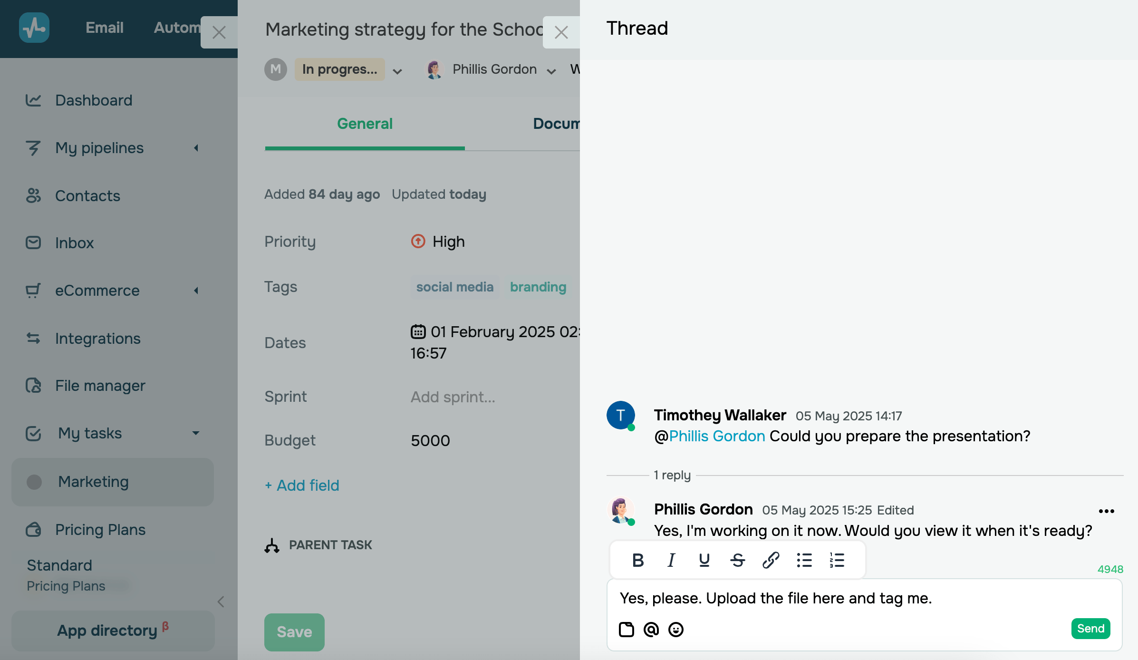Viewport: 1138px width, 660px height.
Task: Attach a file to the message
Action: coord(627,630)
